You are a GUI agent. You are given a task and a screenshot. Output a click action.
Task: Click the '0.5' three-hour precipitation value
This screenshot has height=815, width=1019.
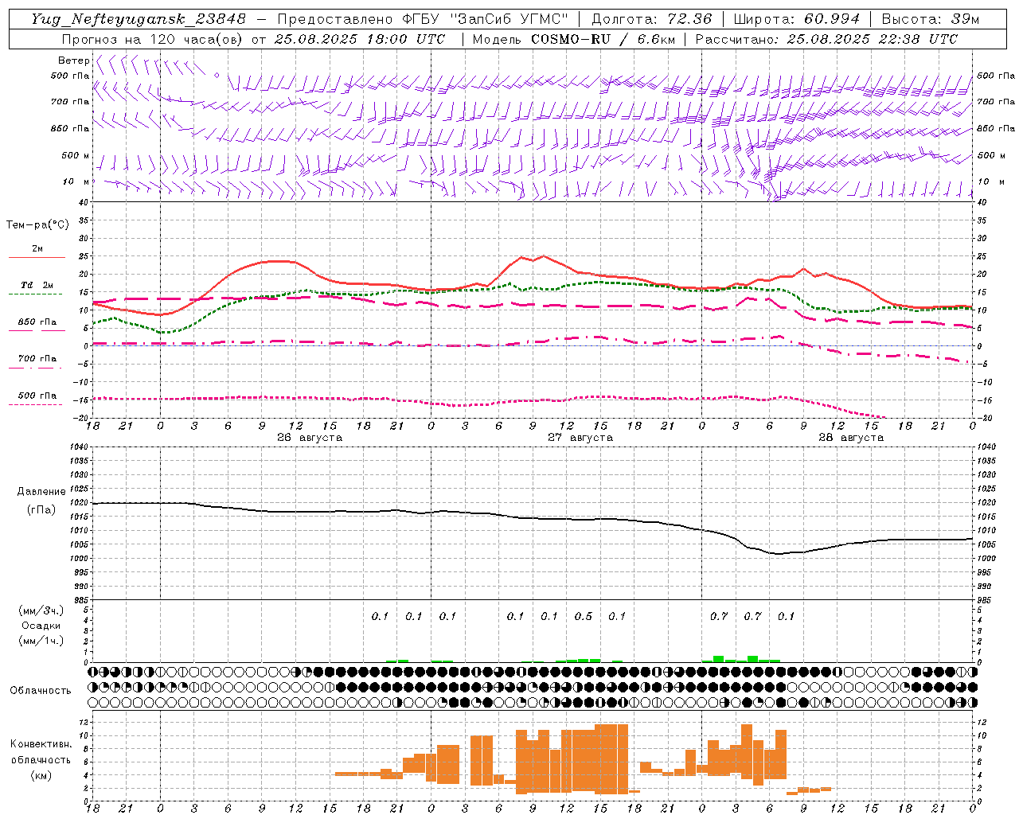(x=584, y=616)
